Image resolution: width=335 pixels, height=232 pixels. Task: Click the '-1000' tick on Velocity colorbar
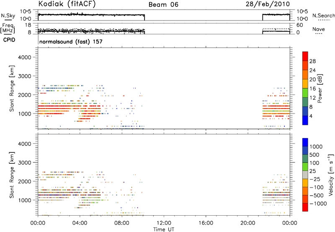coord(318,204)
